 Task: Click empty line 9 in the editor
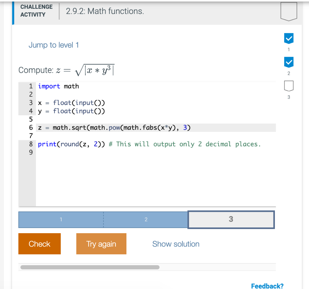click(156, 152)
